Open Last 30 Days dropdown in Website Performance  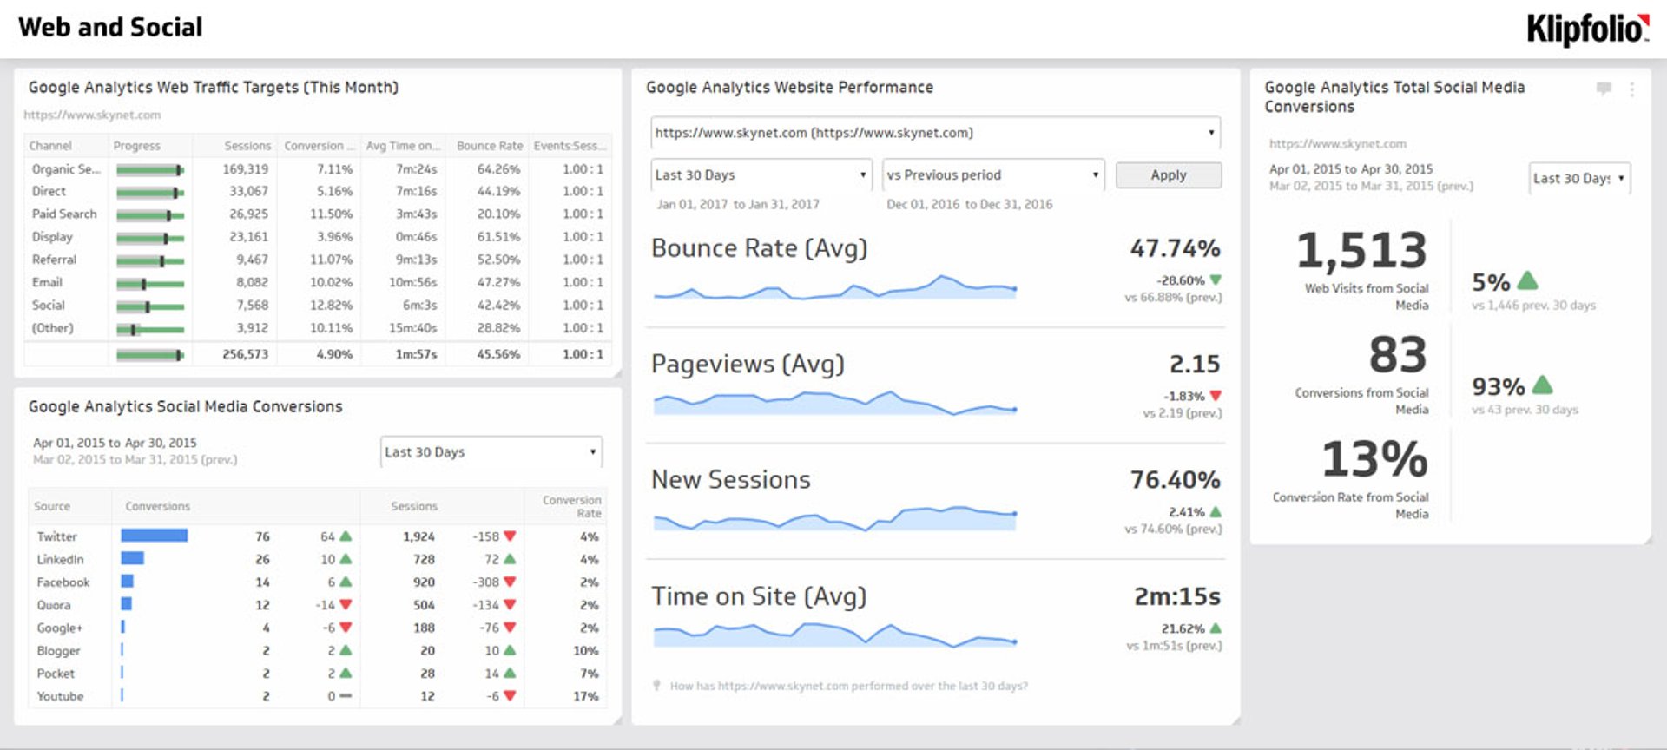click(x=761, y=174)
